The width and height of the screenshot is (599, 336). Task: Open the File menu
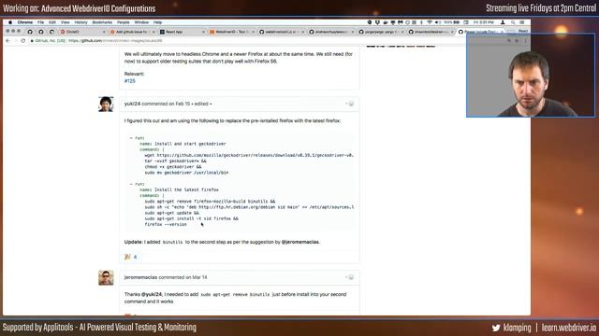pyautogui.click(x=40, y=22)
